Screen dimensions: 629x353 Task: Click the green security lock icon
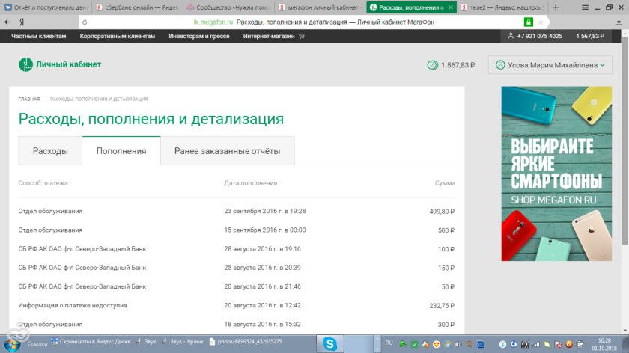[529, 22]
